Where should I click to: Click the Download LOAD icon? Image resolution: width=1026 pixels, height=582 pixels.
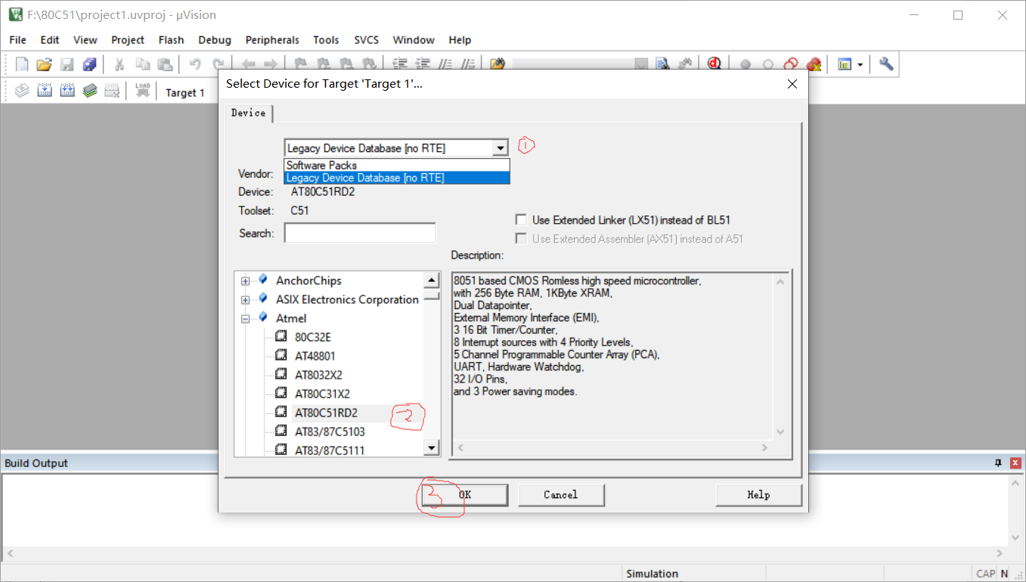(x=143, y=91)
